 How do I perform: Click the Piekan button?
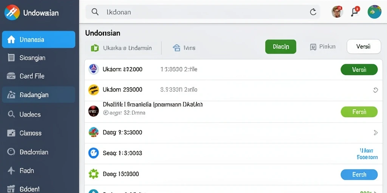(x=323, y=46)
